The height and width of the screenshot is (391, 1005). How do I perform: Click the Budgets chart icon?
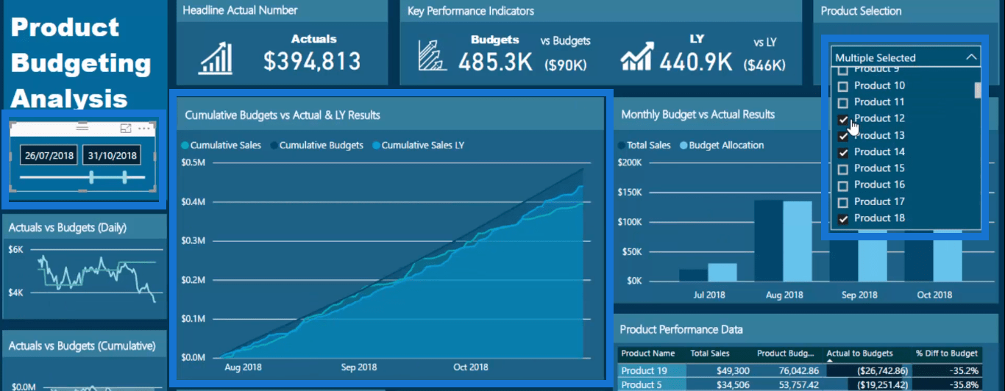tap(433, 55)
